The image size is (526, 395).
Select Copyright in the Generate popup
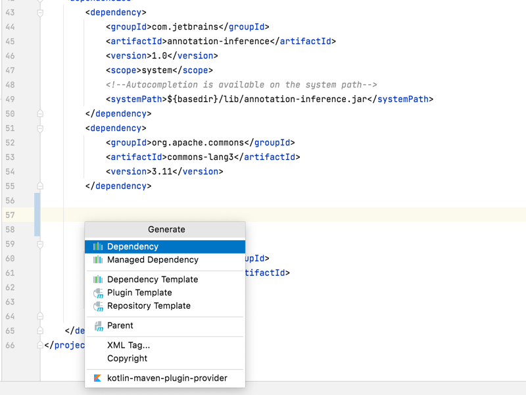pos(127,358)
